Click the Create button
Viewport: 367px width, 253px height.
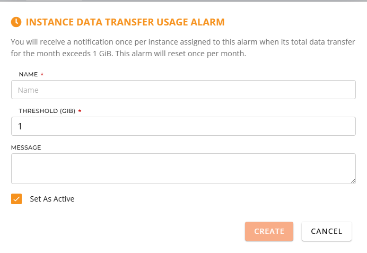269,231
